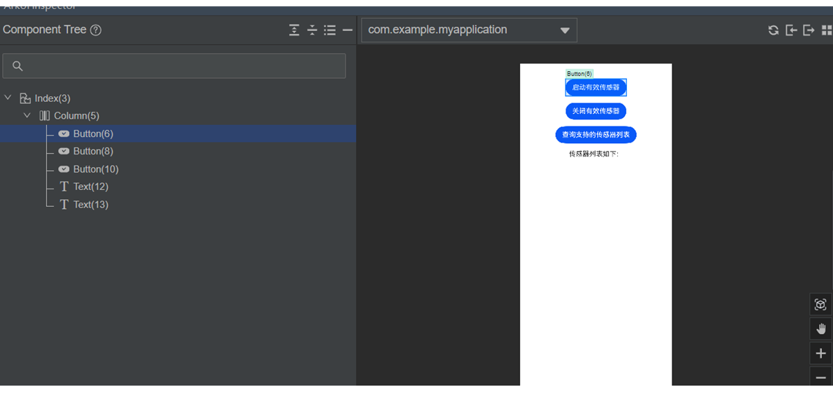
Task: Collapse the Index(3) tree node
Action: click(8, 98)
